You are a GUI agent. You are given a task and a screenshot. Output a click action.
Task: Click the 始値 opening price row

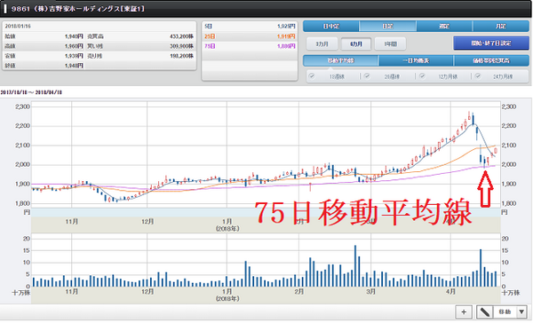pyautogui.click(x=44, y=36)
